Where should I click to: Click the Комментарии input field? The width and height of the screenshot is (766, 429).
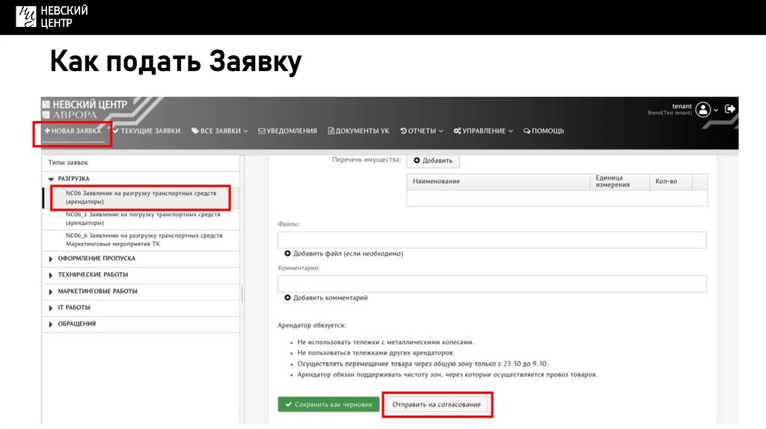point(492,283)
